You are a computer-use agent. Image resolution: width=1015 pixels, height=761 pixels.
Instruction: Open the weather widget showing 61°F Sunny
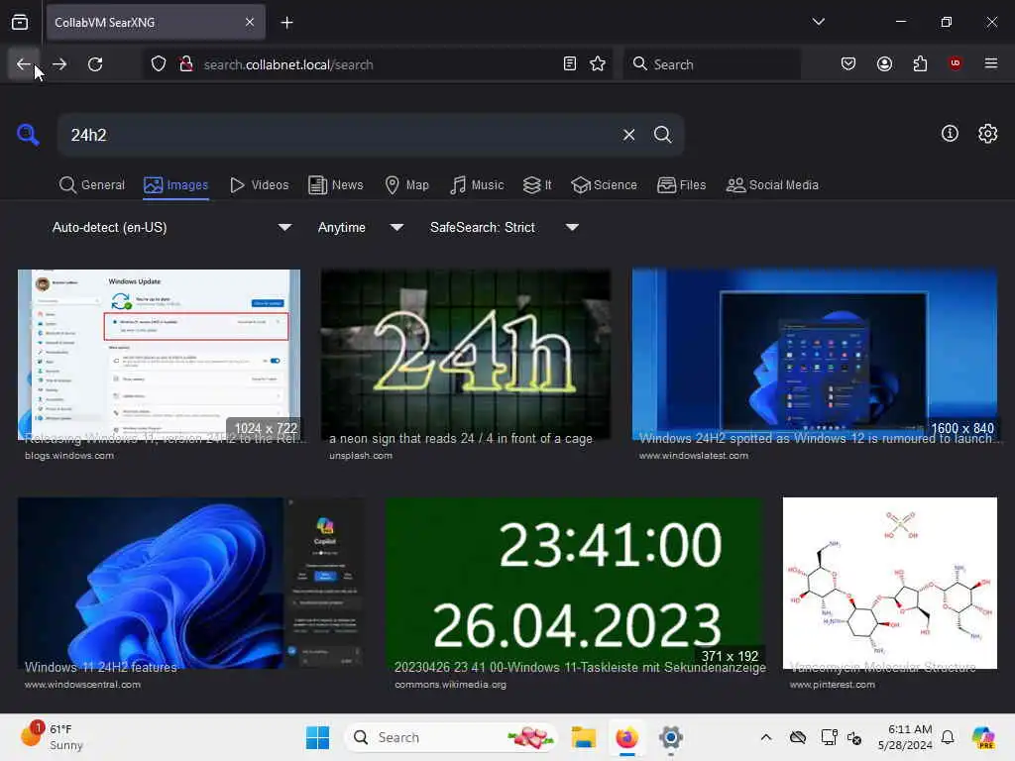coord(54,737)
